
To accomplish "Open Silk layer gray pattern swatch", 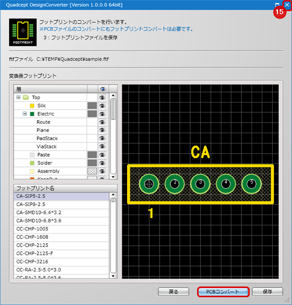I will (x=92, y=106).
